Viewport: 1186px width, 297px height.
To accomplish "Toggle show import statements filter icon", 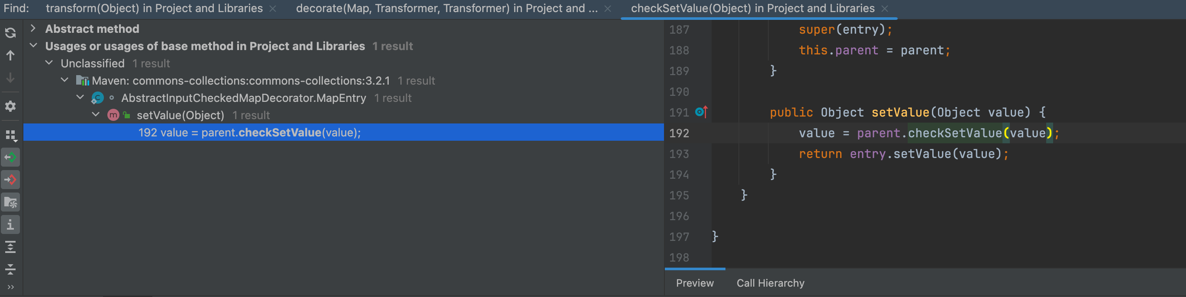I will click(10, 202).
